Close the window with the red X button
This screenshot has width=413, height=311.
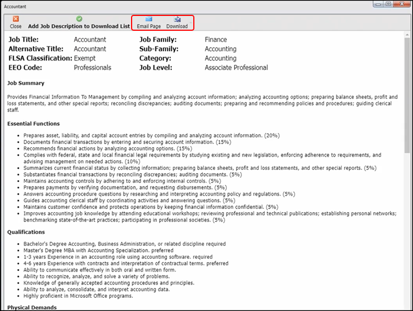pyautogui.click(x=401, y=4)
